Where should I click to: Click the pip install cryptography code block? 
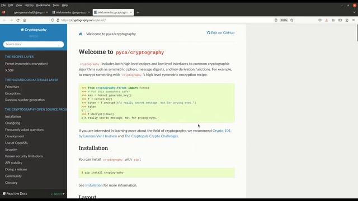157,173
